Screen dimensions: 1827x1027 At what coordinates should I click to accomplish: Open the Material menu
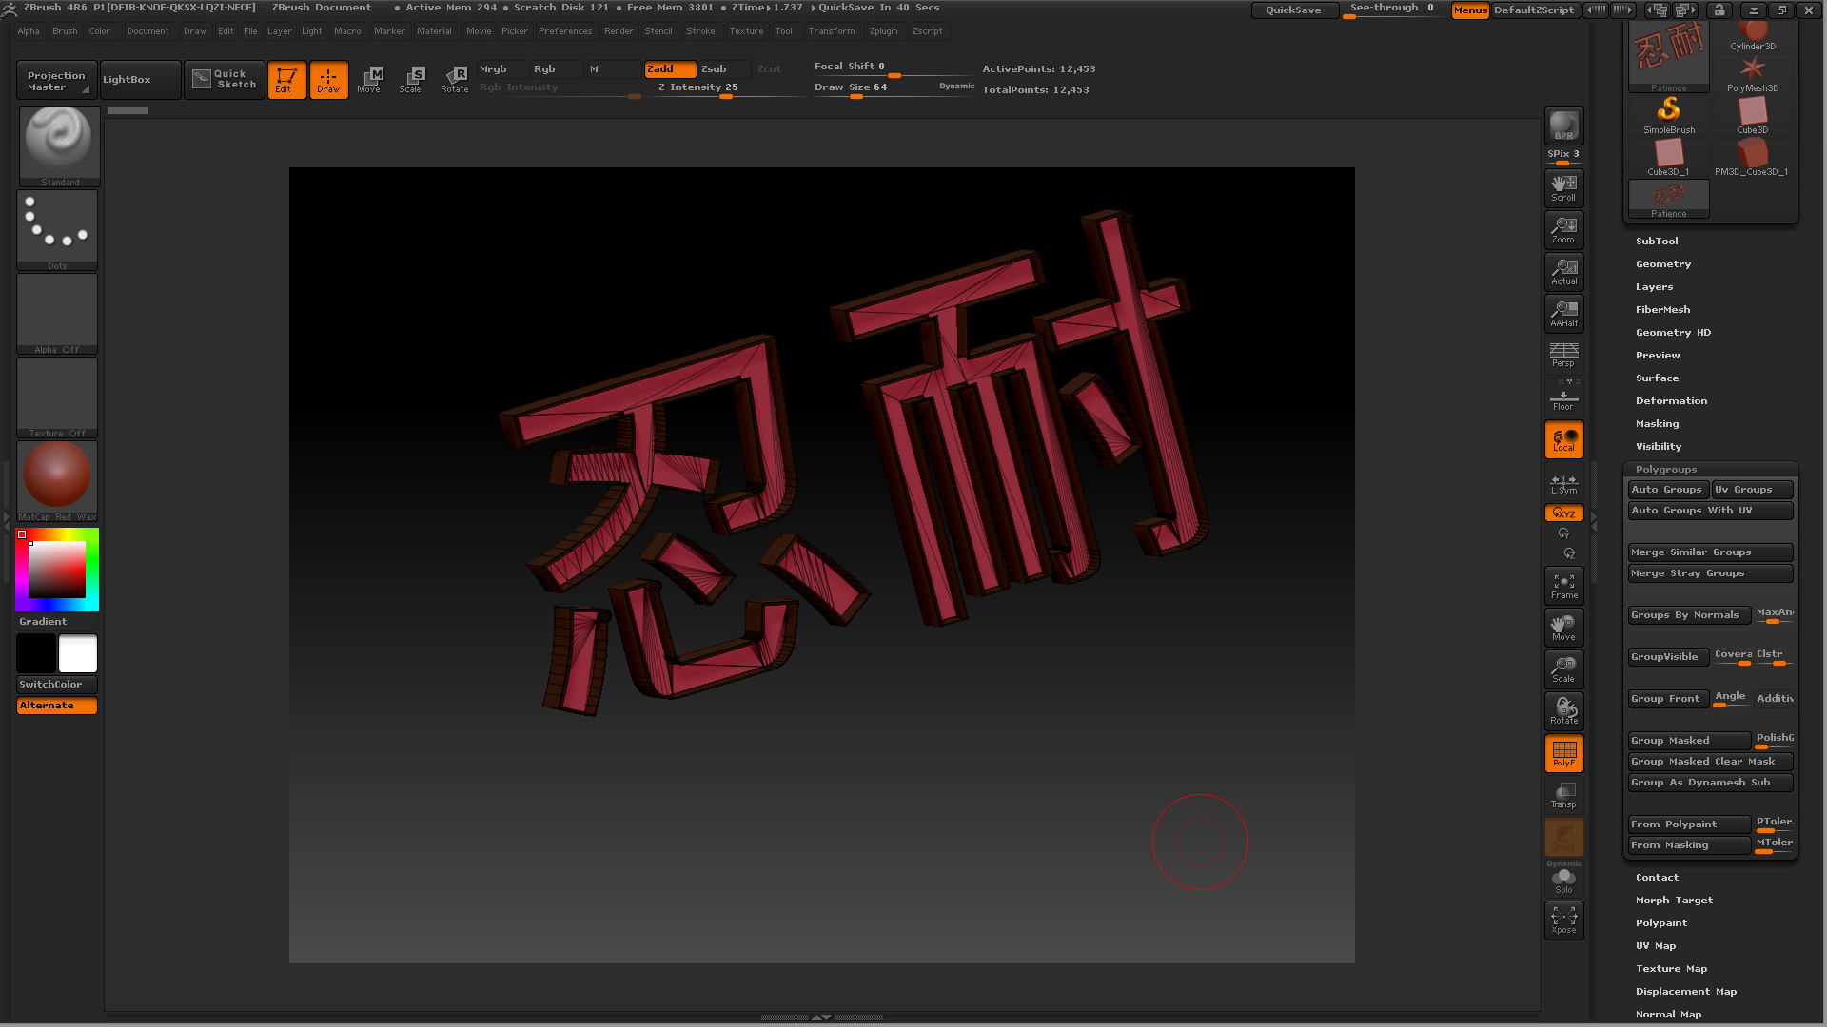click(x=434, y=31)
